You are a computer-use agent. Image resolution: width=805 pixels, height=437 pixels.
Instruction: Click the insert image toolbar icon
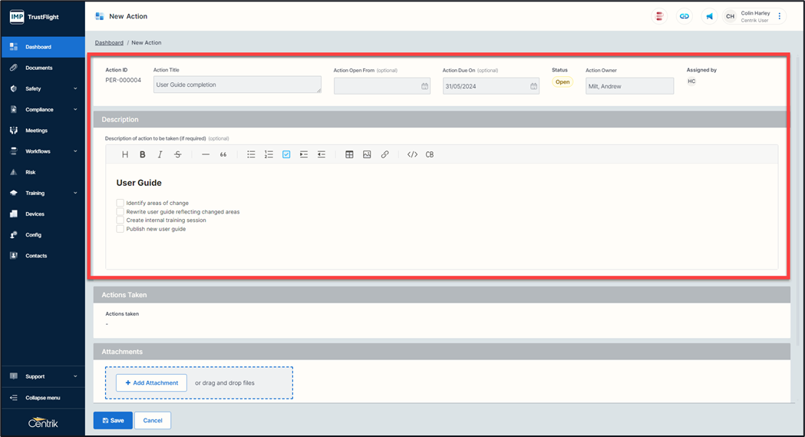coord(367,154)
